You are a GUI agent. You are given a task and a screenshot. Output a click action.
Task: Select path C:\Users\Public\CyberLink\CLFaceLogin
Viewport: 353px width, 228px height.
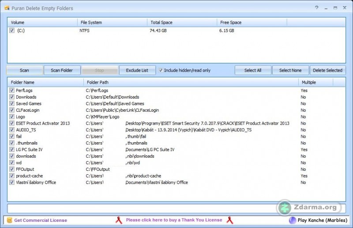click(122, 110)
